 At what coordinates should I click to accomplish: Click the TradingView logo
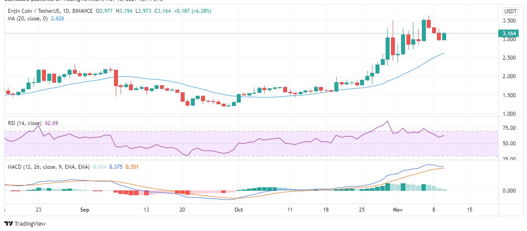click(25, 223)
